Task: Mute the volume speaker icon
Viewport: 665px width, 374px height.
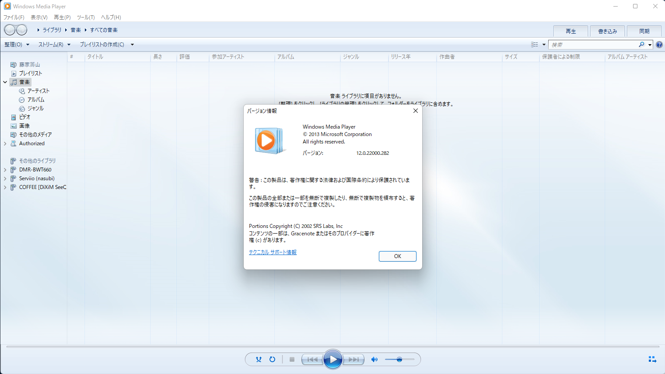Action: (374, 360)
